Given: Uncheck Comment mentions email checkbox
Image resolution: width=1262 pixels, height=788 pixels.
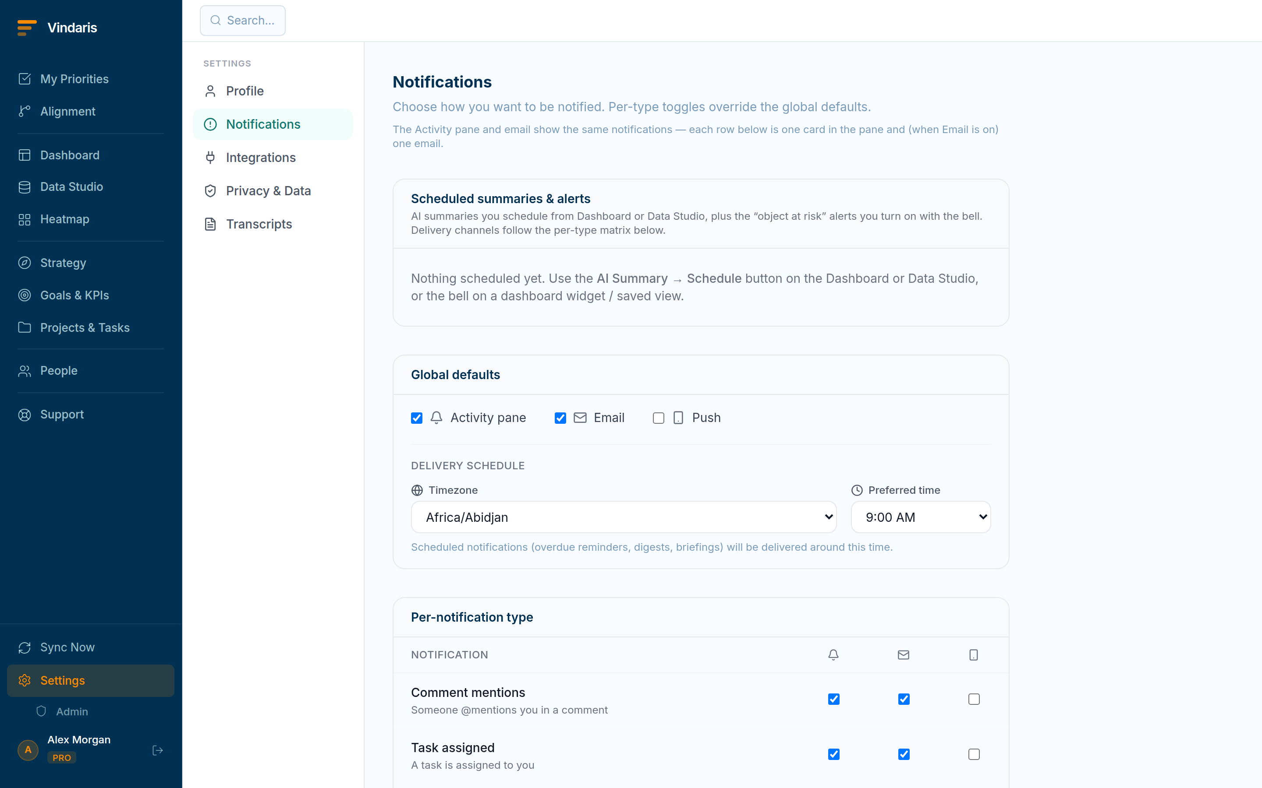Looking at the screenshot, I should coord(904,699).
